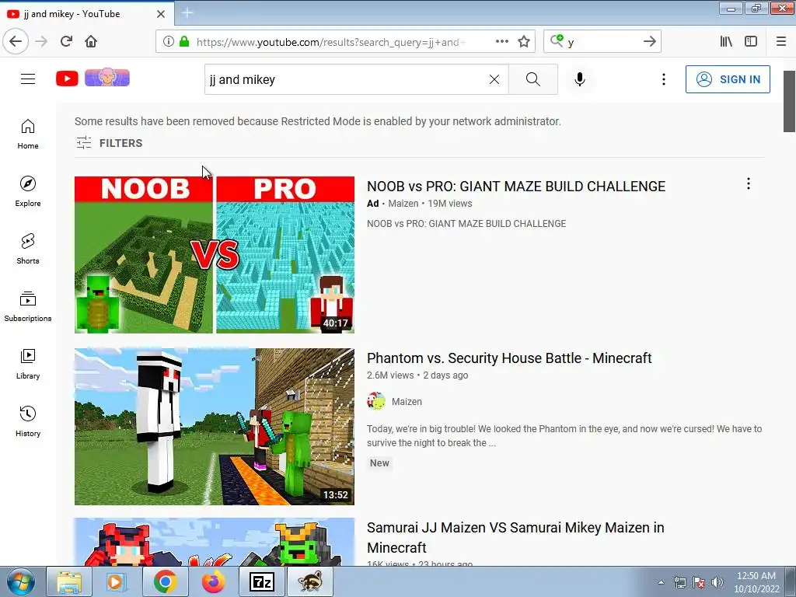This screenshot has height=597, width=796.
Task: Show hidden system tray icons
Action: coord(661,582)
